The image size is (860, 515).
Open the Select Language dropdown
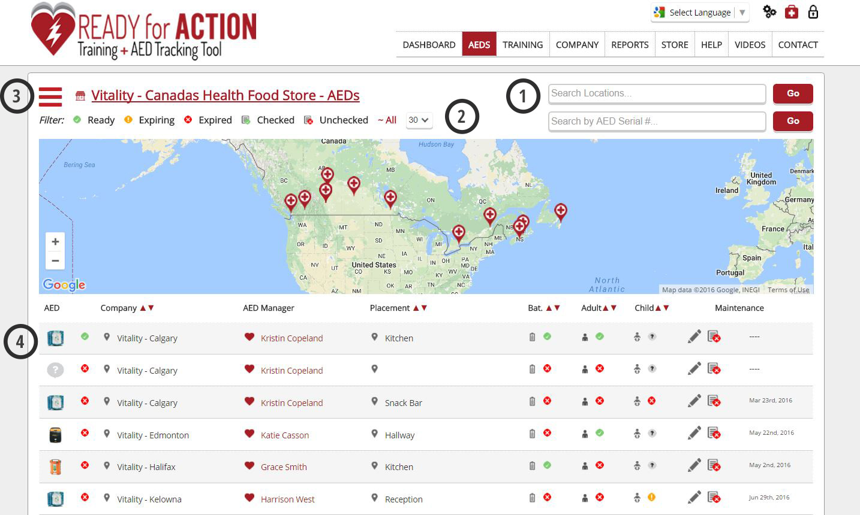point(699,12)
